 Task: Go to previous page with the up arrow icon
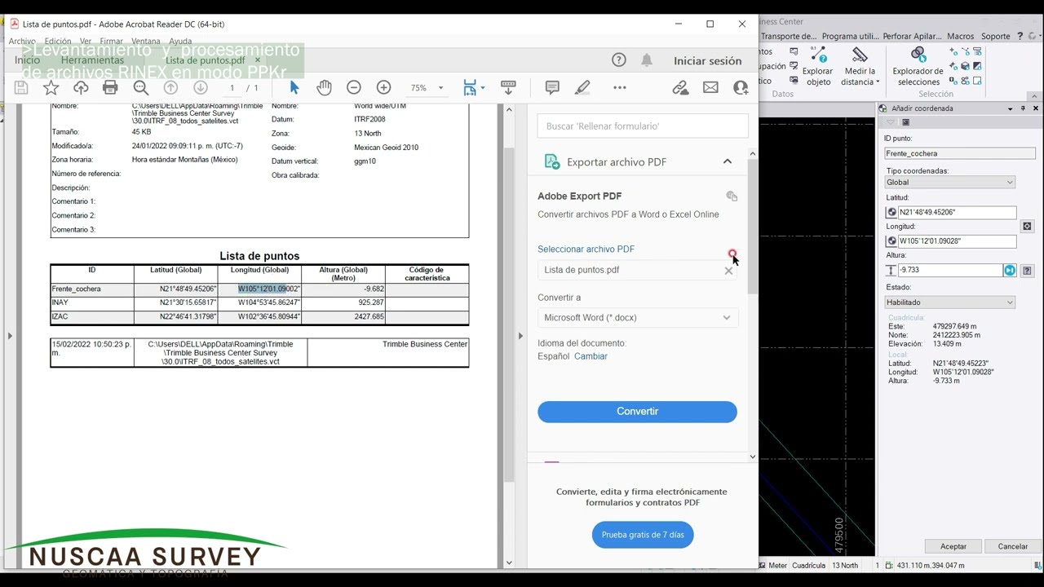click(170, 87)
